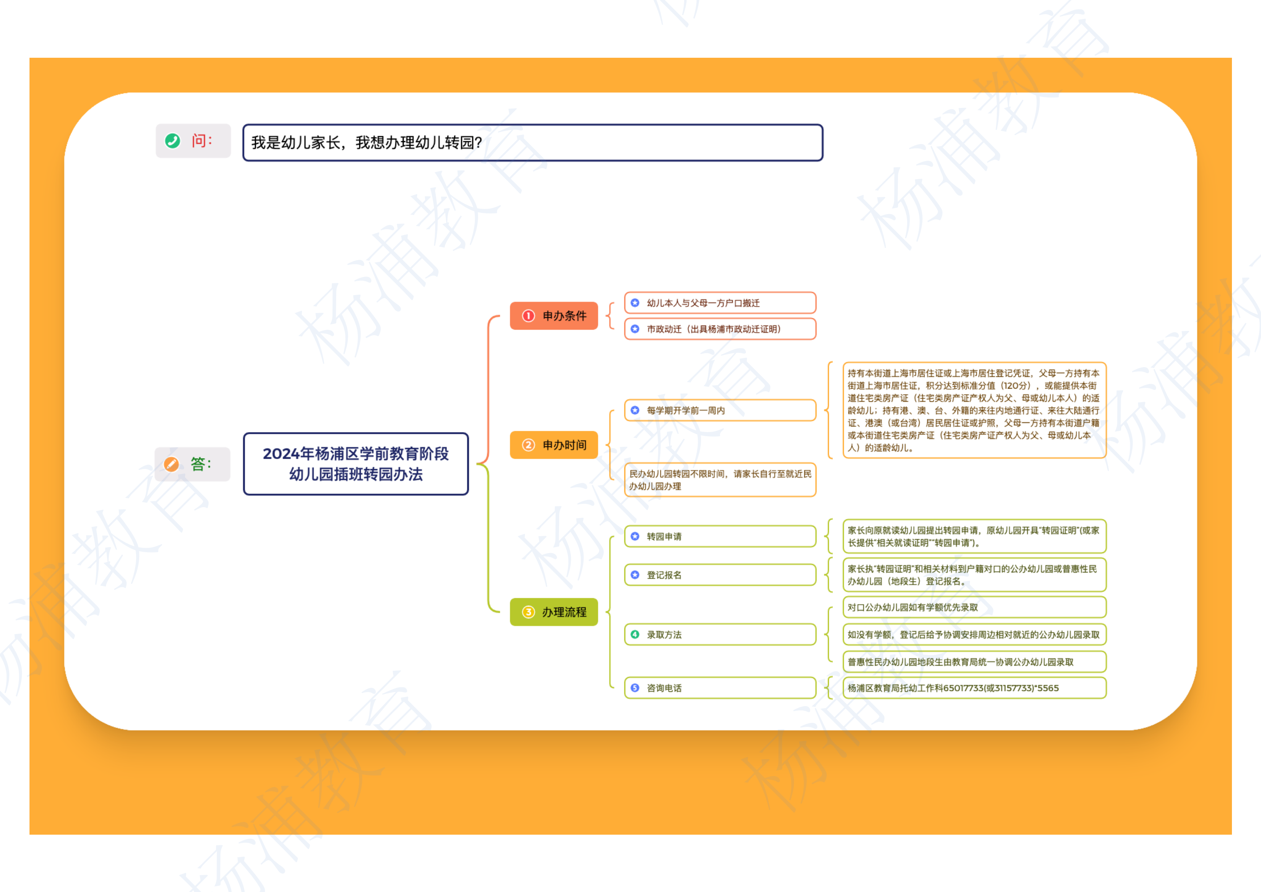Screen dimensions: 1261x892
Task: Click star icon beside 转园申请
Action: 635,536
